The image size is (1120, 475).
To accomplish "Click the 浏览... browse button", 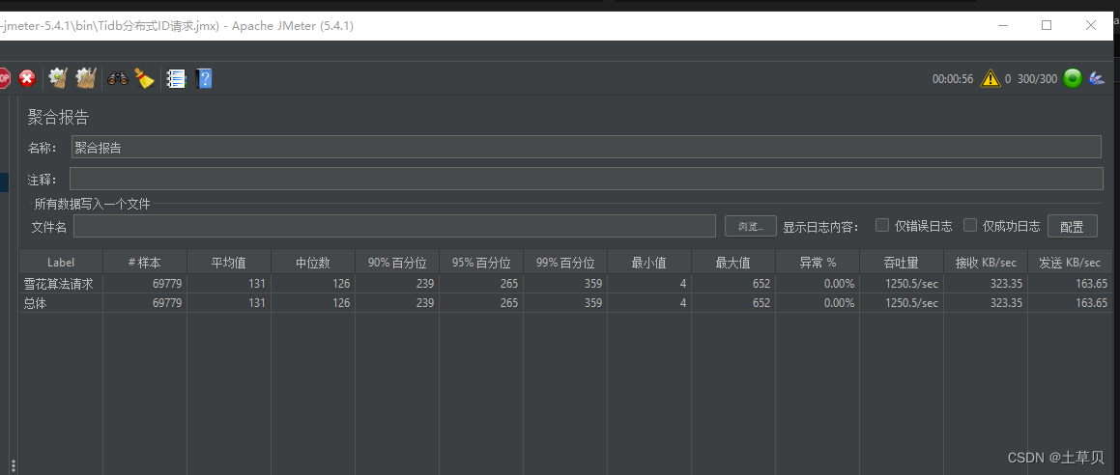I will tap(751, 226).
